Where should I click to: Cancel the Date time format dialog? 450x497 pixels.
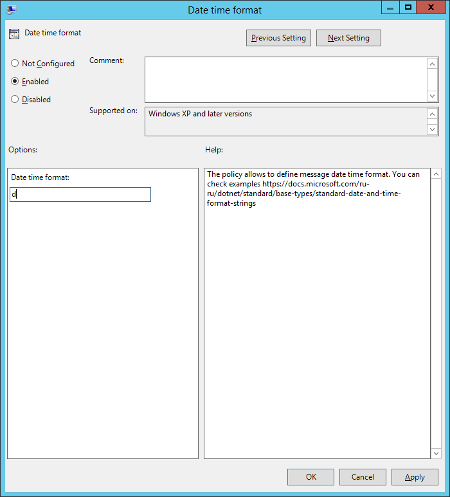coord(363,477)
